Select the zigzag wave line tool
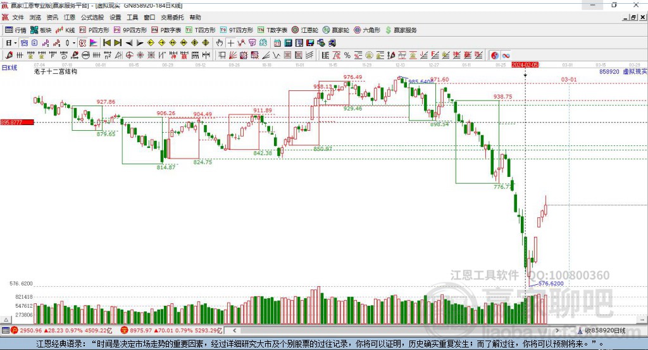The image size is (648, 350). (277, 56)
